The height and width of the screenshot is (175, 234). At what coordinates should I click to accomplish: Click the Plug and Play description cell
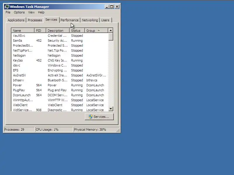57,90
